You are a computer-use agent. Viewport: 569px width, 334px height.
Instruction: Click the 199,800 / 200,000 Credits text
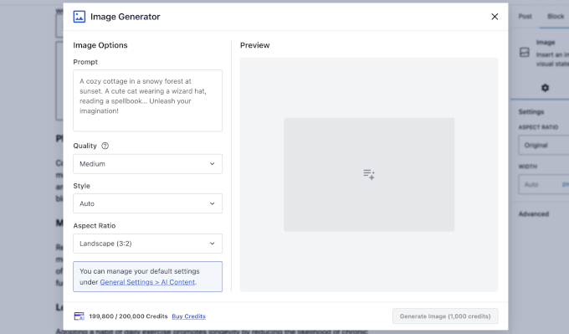pos(128,316)
